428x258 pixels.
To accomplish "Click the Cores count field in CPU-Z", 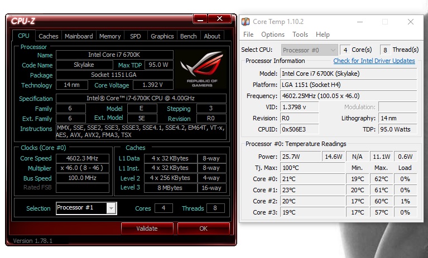I will coord(163,208).
